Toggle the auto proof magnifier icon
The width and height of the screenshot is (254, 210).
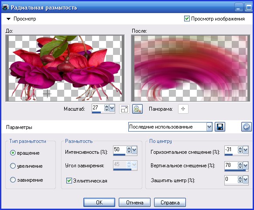pyautogui.click(x=137, y=109)
